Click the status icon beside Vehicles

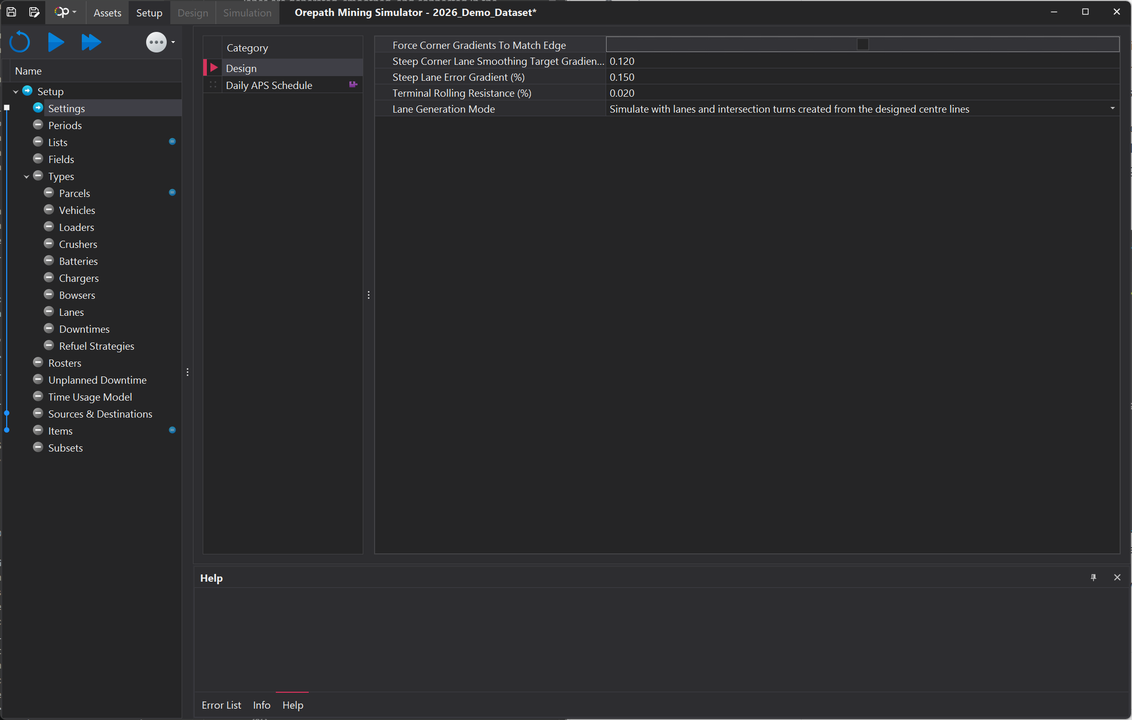[49, 210]
